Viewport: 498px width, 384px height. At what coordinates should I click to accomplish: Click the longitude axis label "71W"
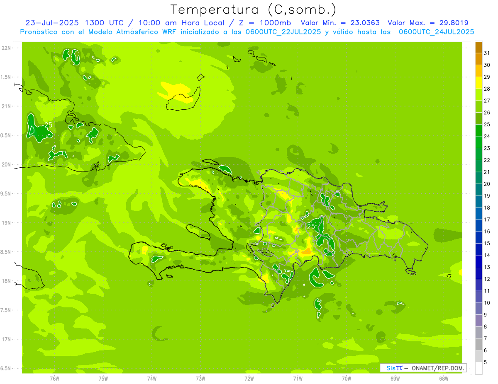tap(298, 379)
